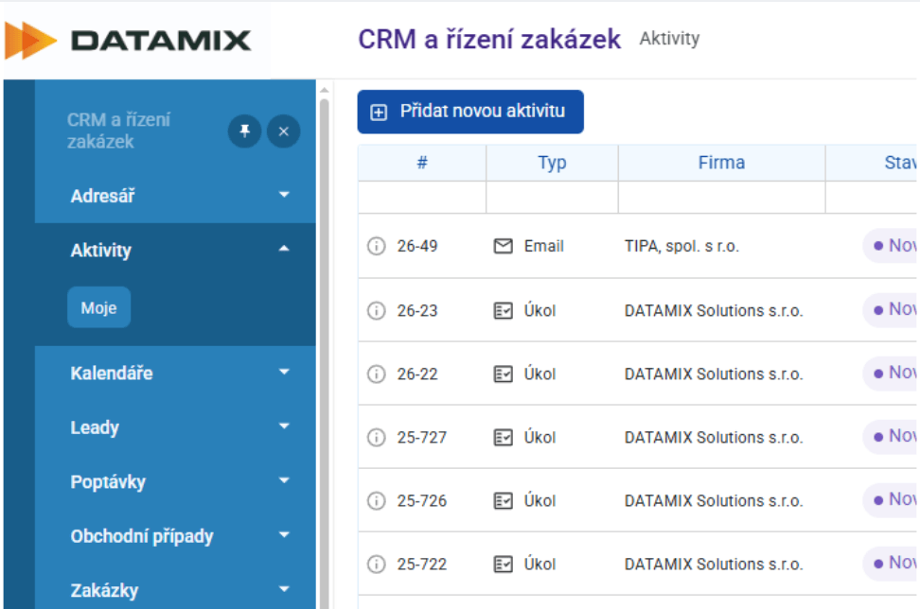Open info icon for activity 25-722
This screenshot has width=920, height=609.
(x=376, y=564)
